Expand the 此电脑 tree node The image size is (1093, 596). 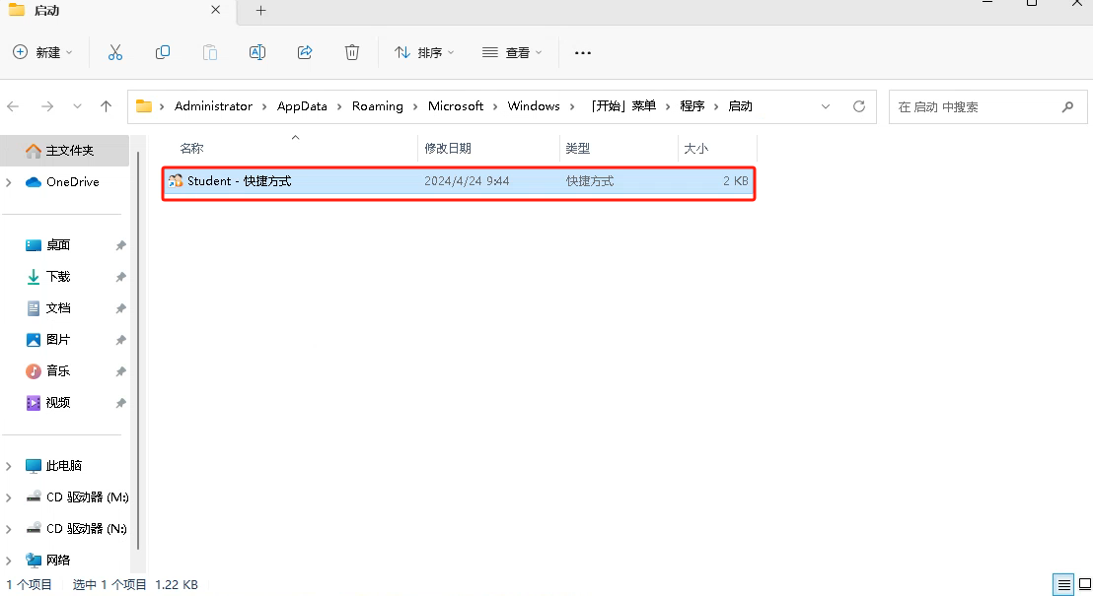tap(10, 465)
